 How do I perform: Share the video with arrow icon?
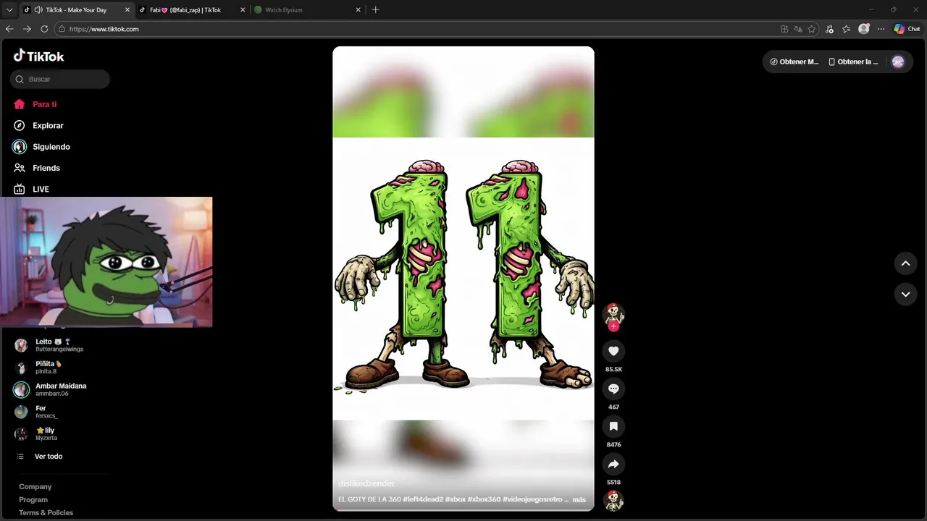[x=613, y=464]
